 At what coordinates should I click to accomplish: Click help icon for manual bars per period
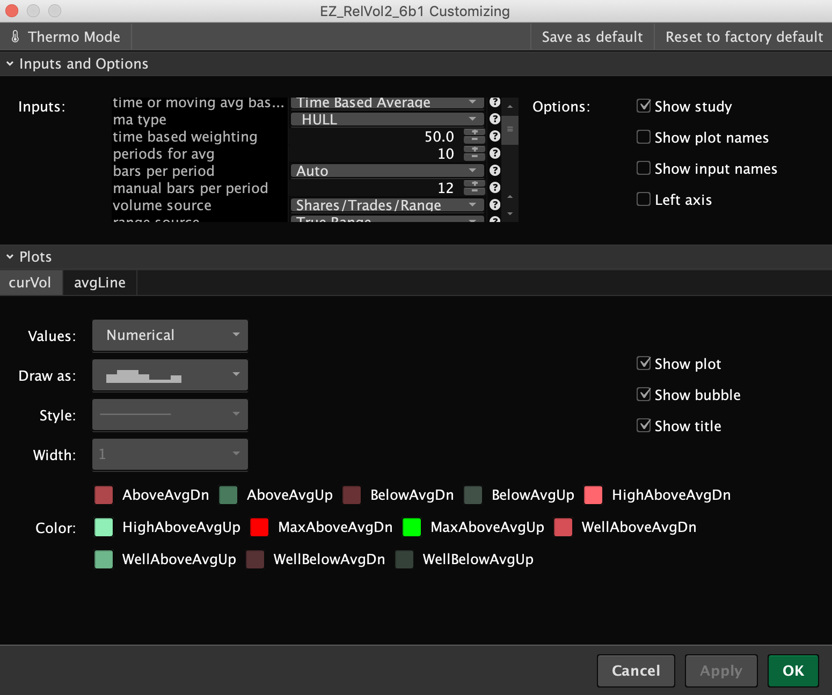click(x=495, y=188)
